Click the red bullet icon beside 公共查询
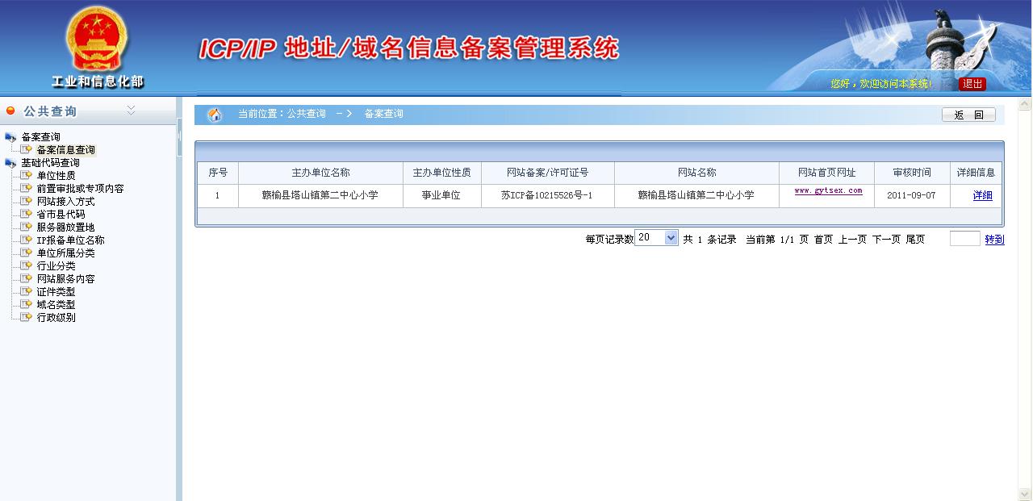Image resolution: width=1033 pixels, height=501 pixels. tap(10, 111)
